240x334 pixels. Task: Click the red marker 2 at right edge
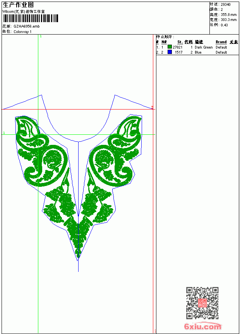tap(152, 107)
